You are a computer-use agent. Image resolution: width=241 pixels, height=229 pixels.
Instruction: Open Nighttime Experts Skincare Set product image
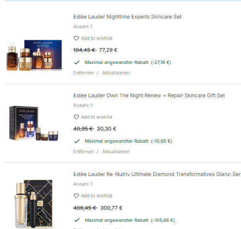click(x=34, y=55)
